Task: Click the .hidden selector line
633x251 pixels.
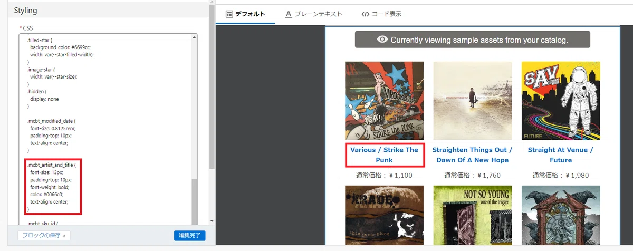Action: click(x=37, y=91)
